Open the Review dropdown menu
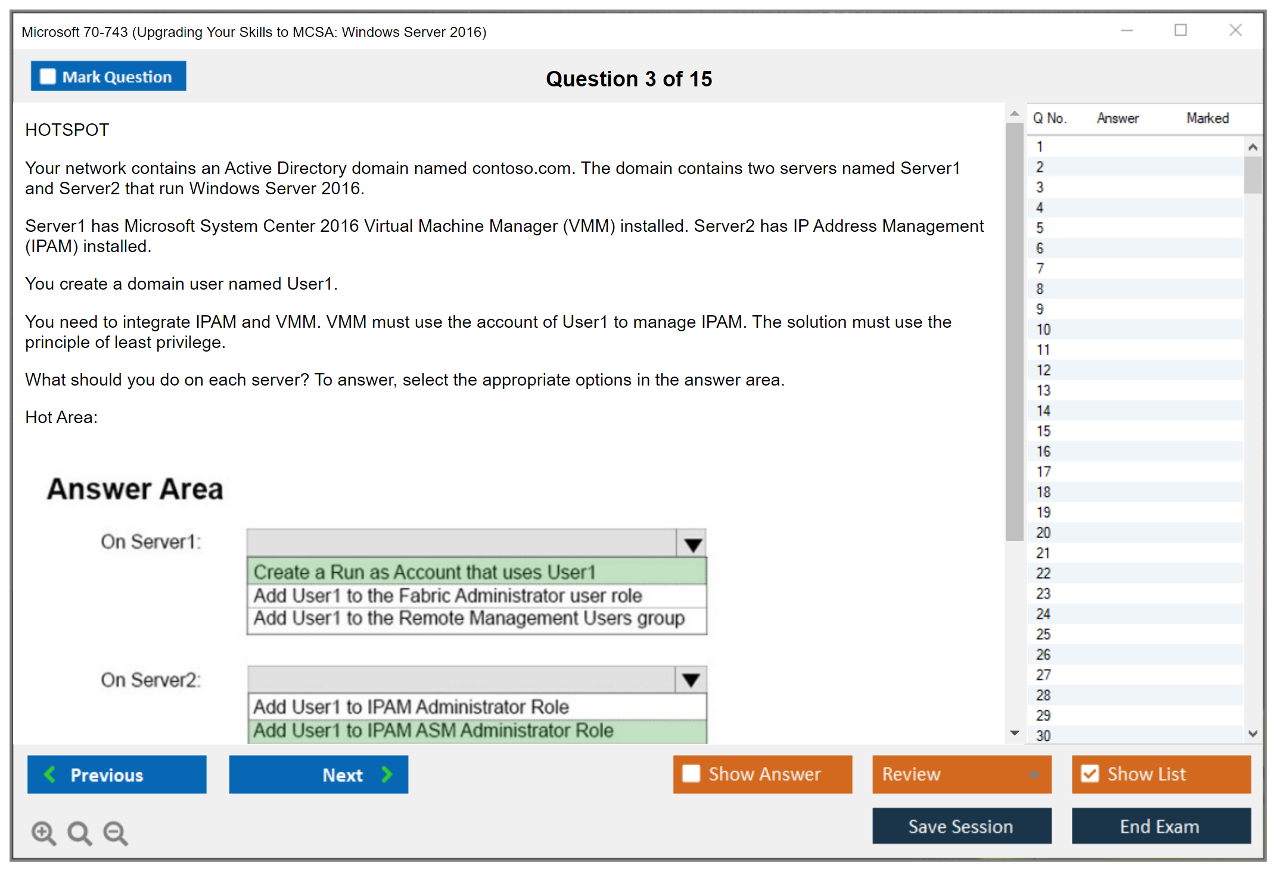 pyautogui.click(x=1034, y=774)
